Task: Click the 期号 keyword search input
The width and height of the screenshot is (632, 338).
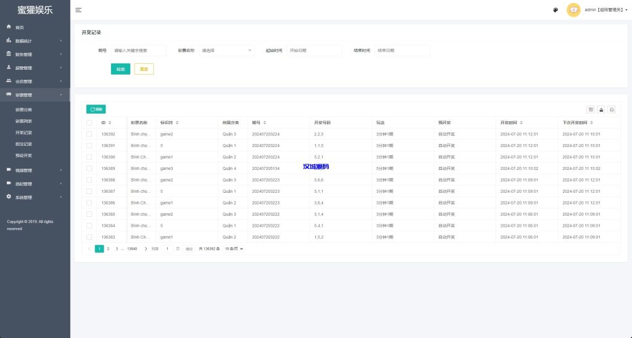Action: (138, 51)
